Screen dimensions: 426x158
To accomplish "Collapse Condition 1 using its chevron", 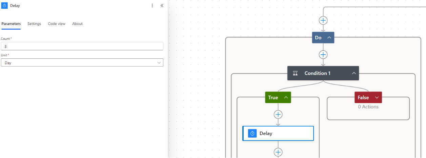I will 353,73.
